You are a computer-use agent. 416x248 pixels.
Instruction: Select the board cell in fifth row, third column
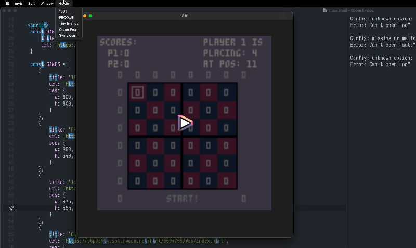173,163
